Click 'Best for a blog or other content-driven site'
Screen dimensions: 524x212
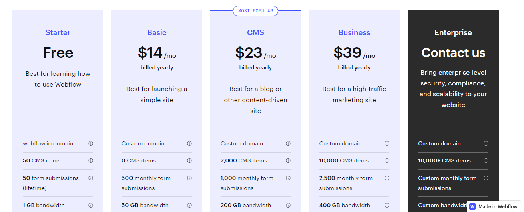point(255,100)
